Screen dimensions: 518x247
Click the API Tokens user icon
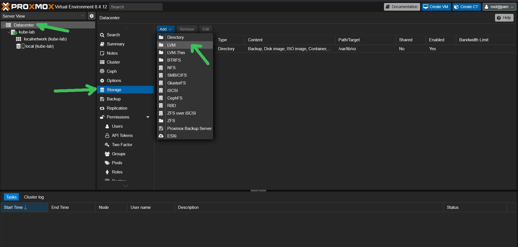(x=107, y=135)
